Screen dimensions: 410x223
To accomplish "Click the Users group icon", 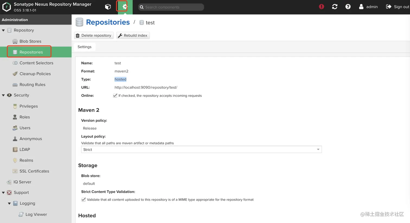I will 15,128.
